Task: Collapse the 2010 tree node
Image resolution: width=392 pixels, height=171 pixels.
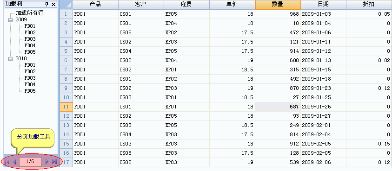Action: click(x=11, y=59)
